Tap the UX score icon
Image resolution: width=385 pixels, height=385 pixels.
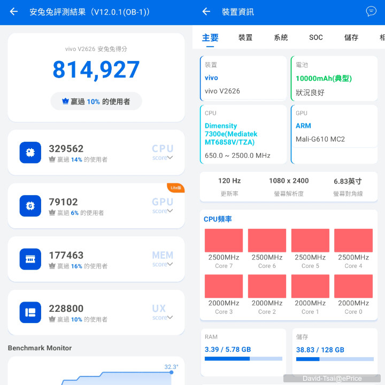coord(30,312)
